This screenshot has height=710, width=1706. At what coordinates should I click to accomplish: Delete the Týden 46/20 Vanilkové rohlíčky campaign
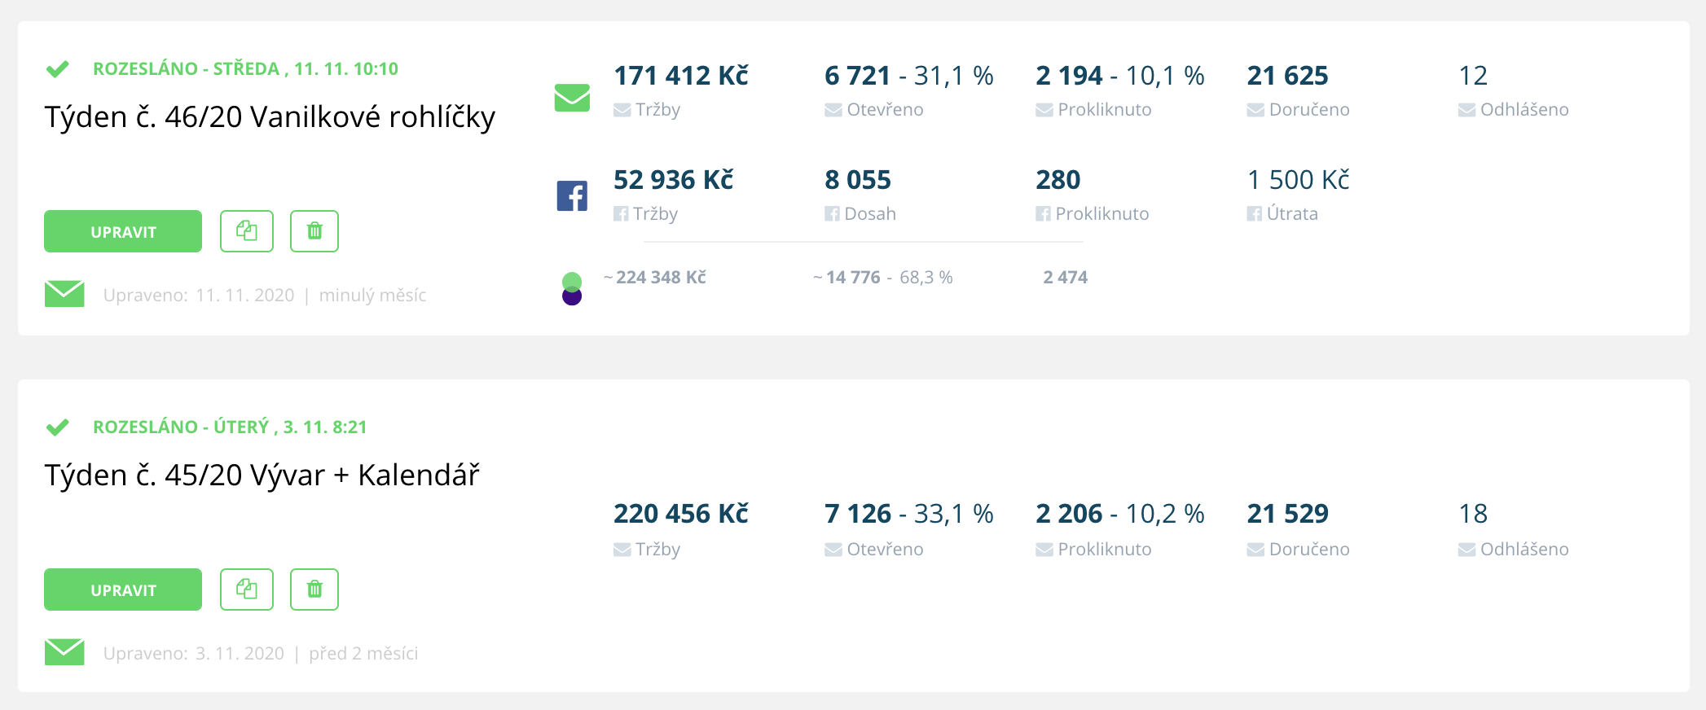pyautogui.click(x=314, y=231)
